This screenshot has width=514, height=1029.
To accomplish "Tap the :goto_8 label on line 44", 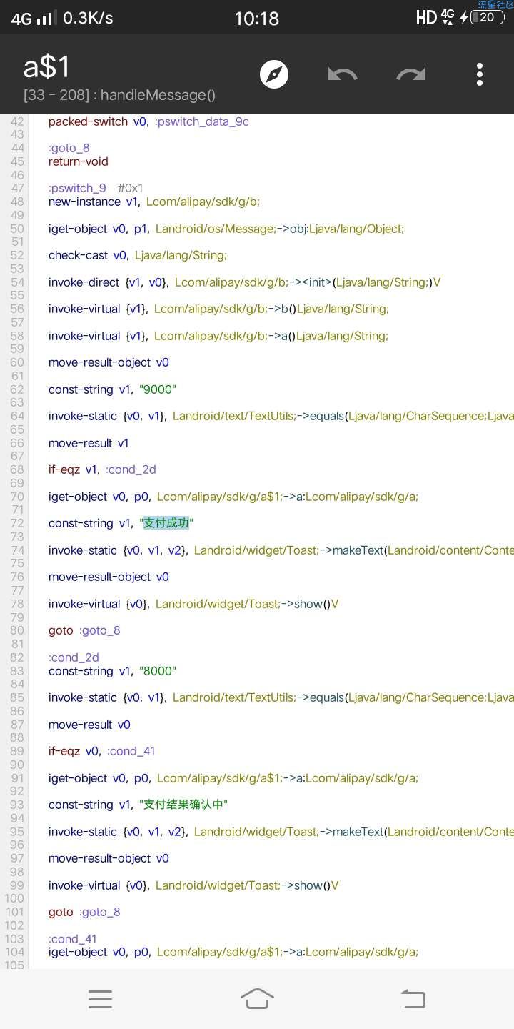I will 69,149.
